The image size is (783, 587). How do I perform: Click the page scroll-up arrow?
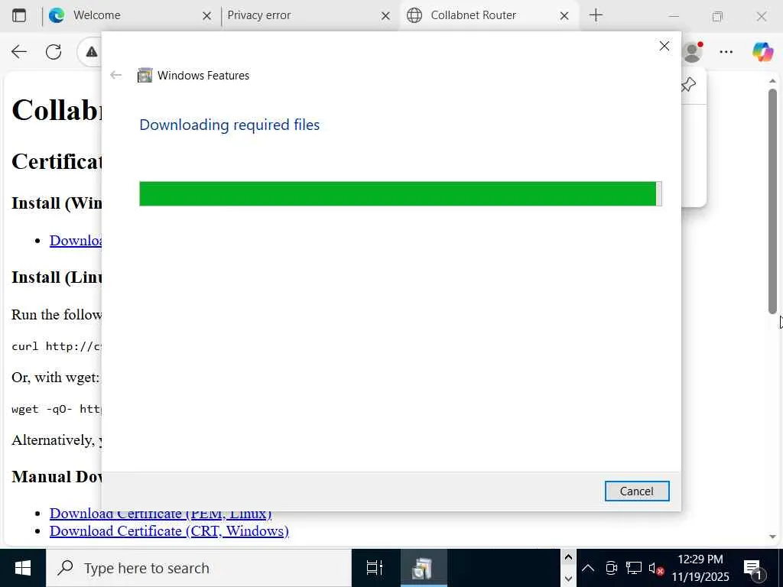click(772, 80)
